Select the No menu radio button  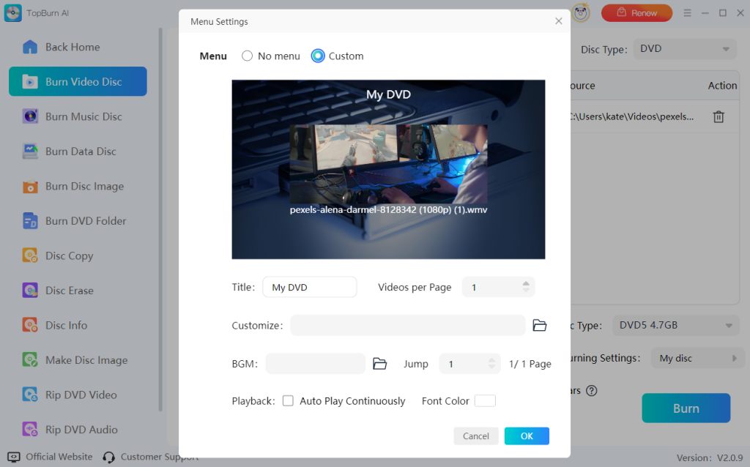coord(248,56)
